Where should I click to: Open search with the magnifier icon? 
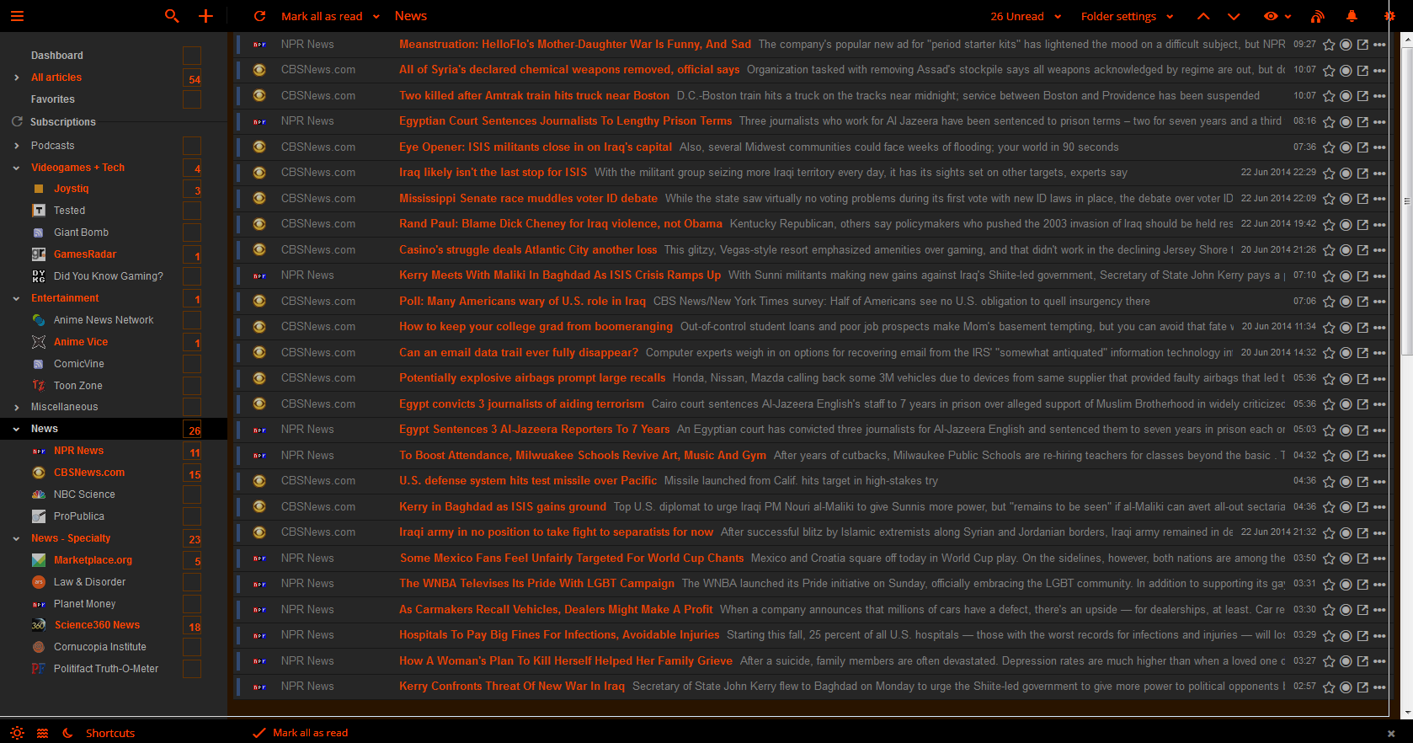(172, 16)
